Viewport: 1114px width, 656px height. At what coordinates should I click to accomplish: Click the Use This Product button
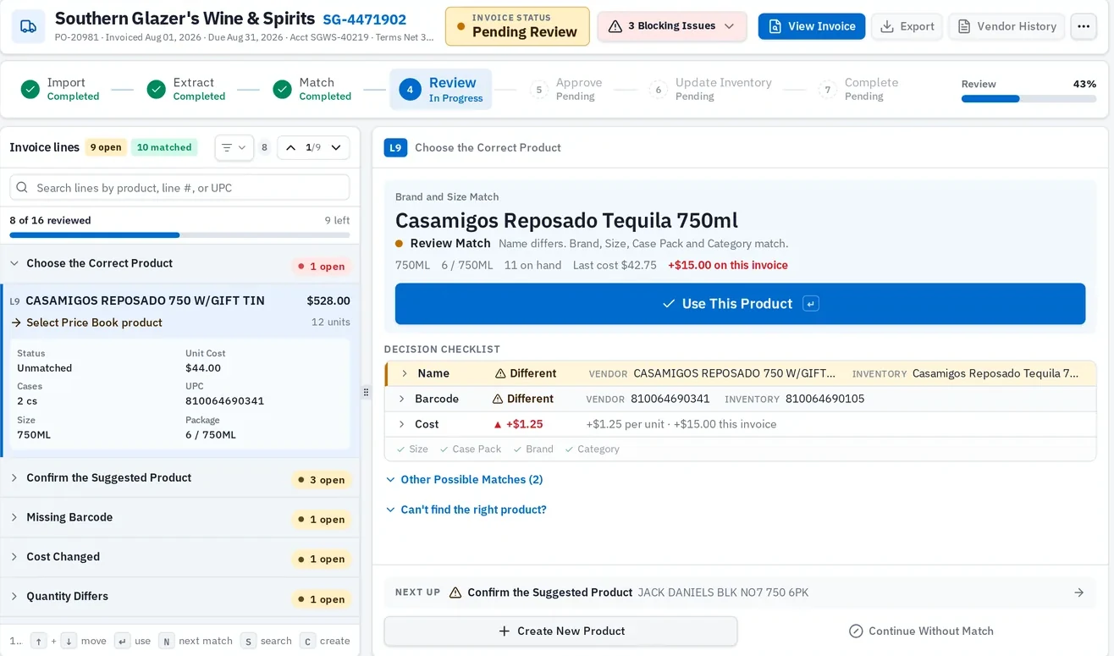[740, 304]
